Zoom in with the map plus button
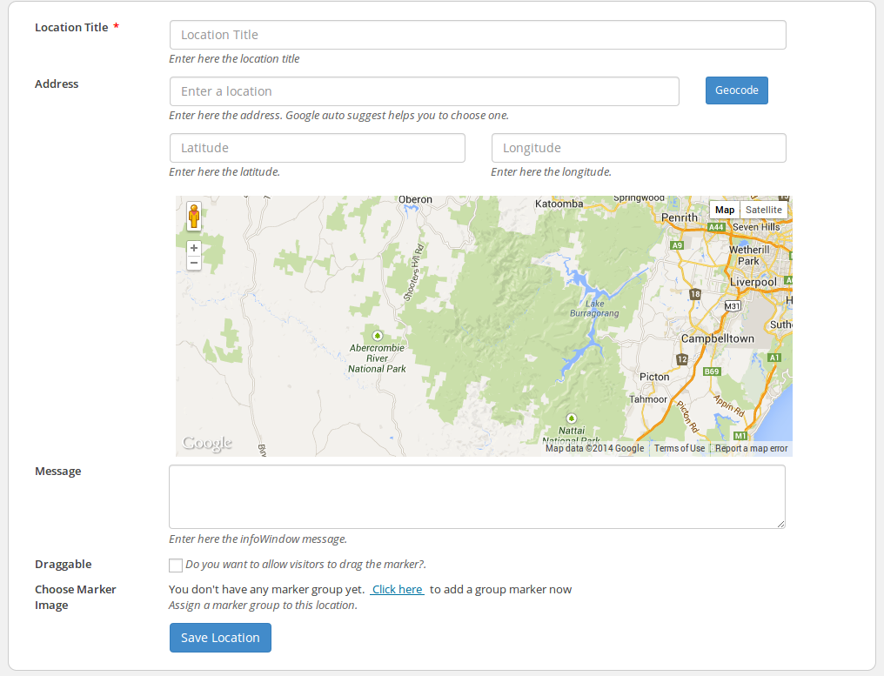Screen dimensions: 884x676 pyautogui.click(x=194, y=248)
